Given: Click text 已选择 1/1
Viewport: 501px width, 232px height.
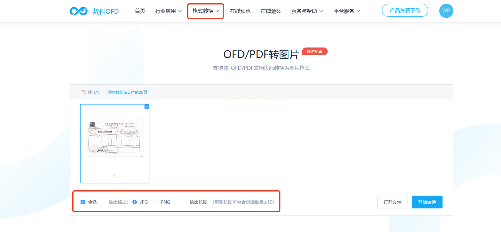Looking at the screenshot, I should click(x=90, y=92).
